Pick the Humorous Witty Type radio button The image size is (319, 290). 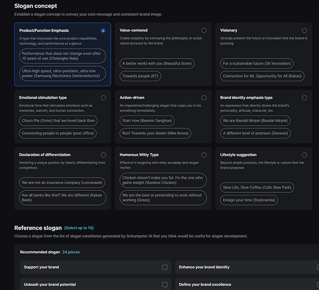coord(204,155)
